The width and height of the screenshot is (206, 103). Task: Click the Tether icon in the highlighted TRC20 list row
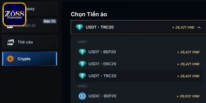[82, 76]
